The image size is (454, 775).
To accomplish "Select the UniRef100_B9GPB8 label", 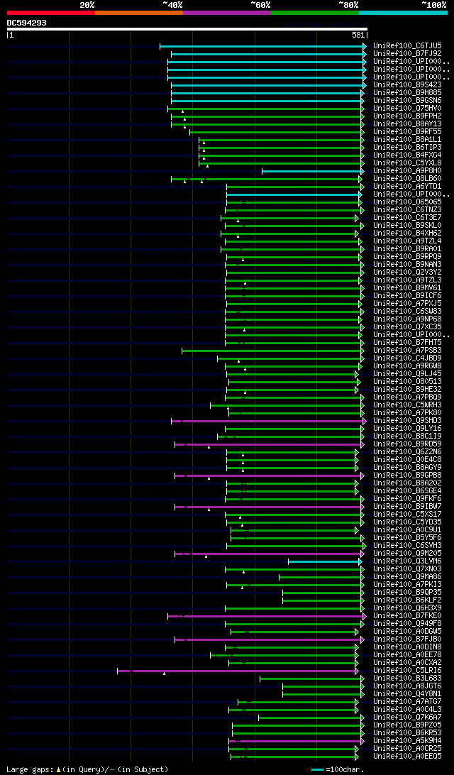I will click(408, 475).
